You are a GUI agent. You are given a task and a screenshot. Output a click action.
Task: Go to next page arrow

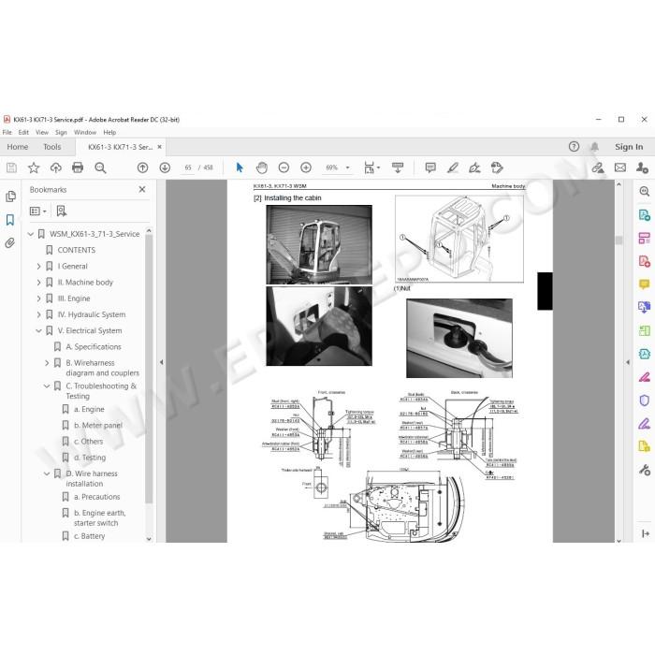coord(165,167)
